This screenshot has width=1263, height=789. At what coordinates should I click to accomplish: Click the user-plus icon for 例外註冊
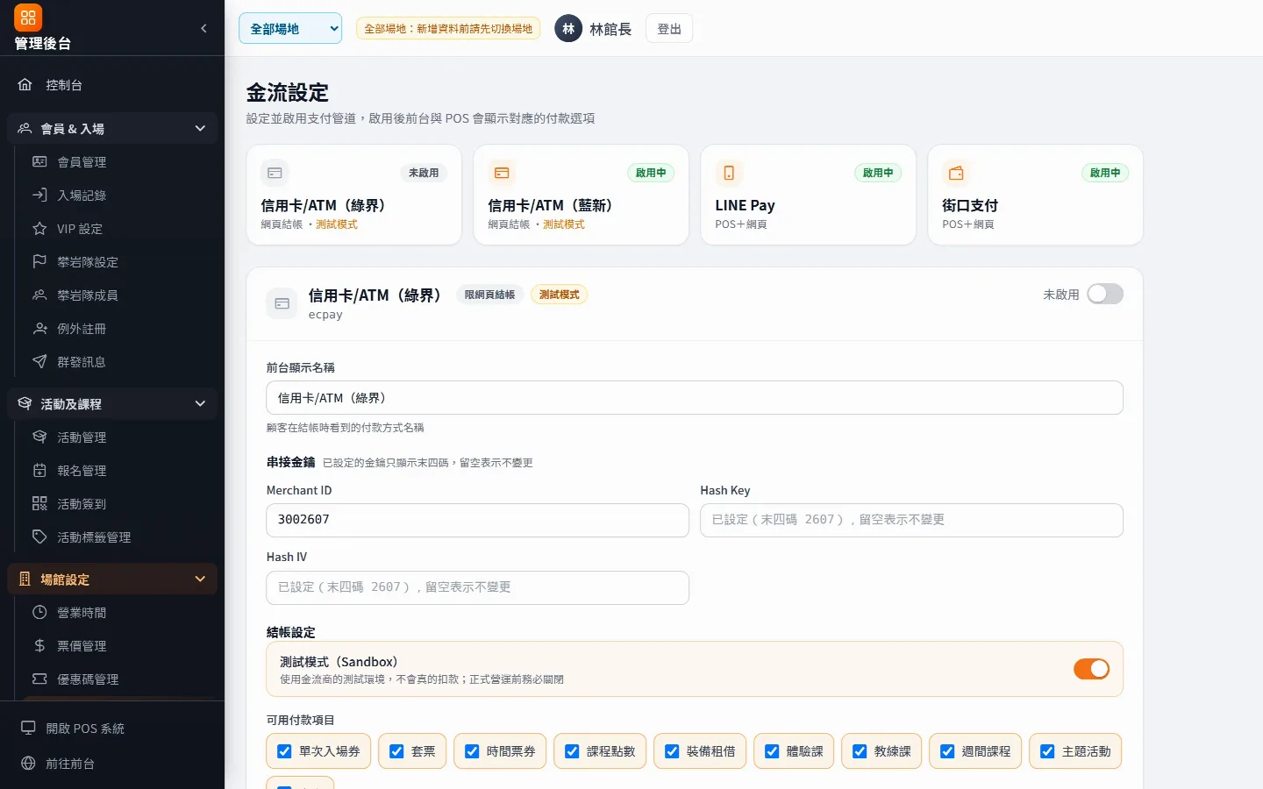click(x=39, y=328)
